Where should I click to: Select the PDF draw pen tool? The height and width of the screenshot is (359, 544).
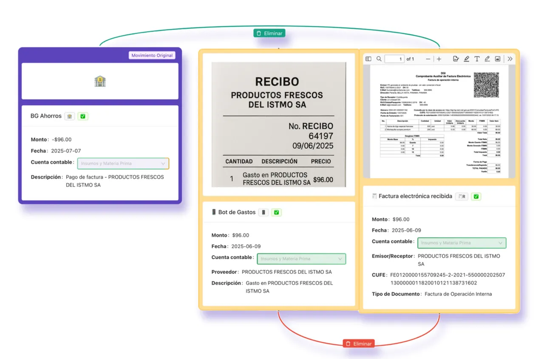pos(487,59)
